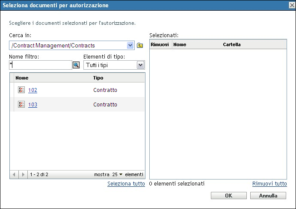Click the search magnifier icon next to filter
This screenshot has height=209, width=296.
(76, 65)
